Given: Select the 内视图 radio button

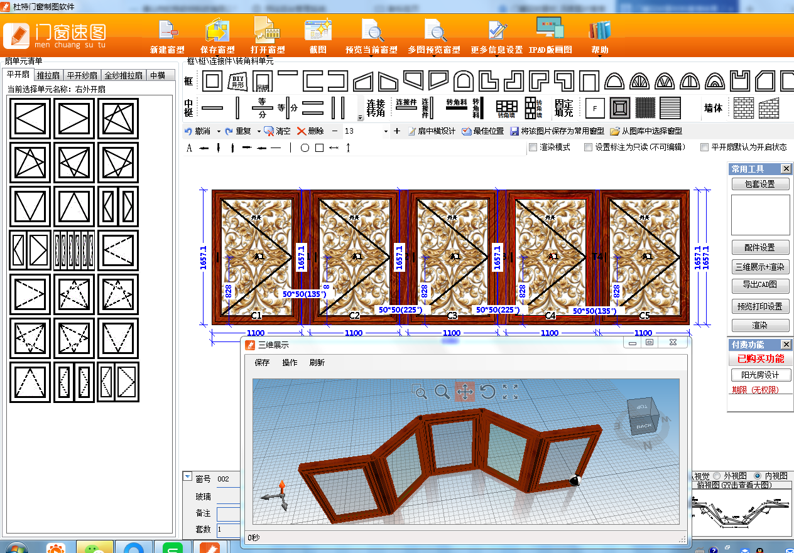Looking at the screenshot, I should (758, 476).
